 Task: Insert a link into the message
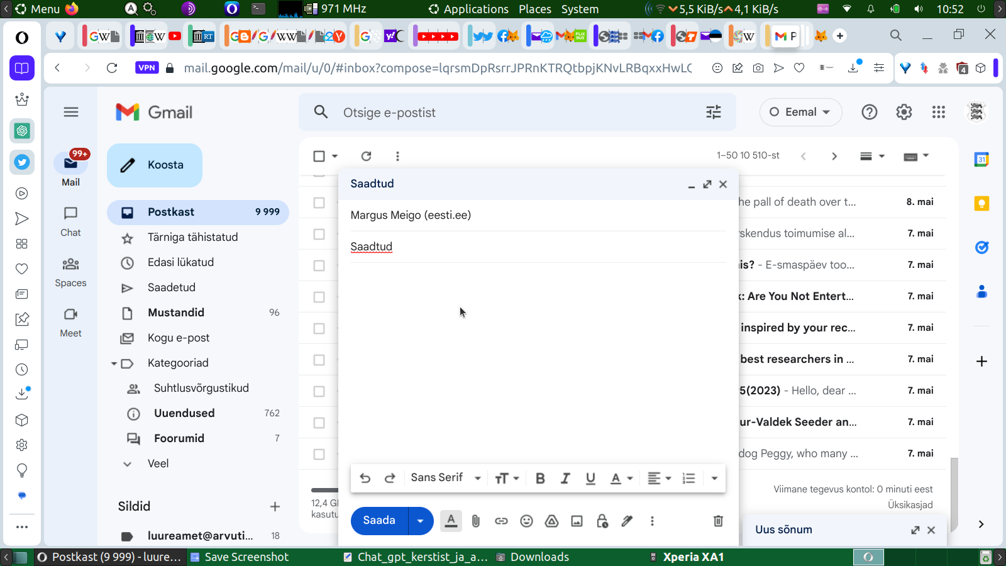tap(501, 521)
